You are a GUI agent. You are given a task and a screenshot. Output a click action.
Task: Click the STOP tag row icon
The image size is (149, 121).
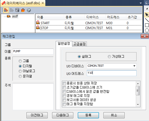[x=38, y=28]
